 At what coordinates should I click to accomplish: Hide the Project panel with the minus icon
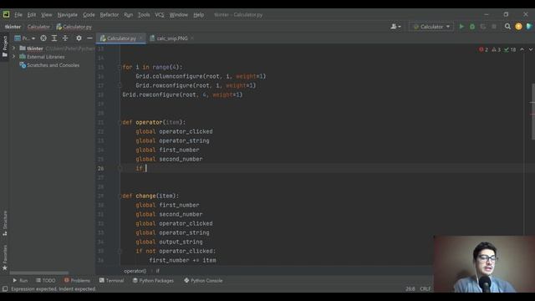pyautogui.click(x=89, y=38)
